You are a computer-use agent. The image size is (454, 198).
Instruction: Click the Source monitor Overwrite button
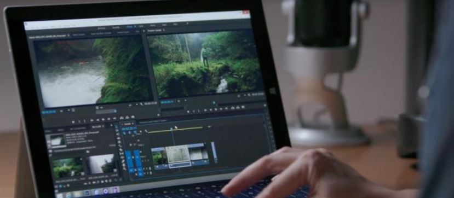[127, 118]
